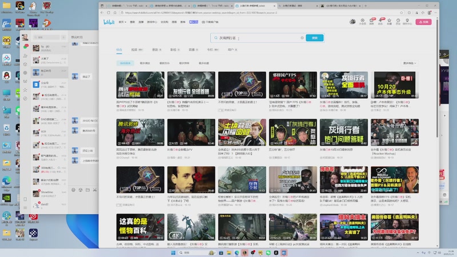Expand hidden system tray icons chevron

click(x=418, y=252)
